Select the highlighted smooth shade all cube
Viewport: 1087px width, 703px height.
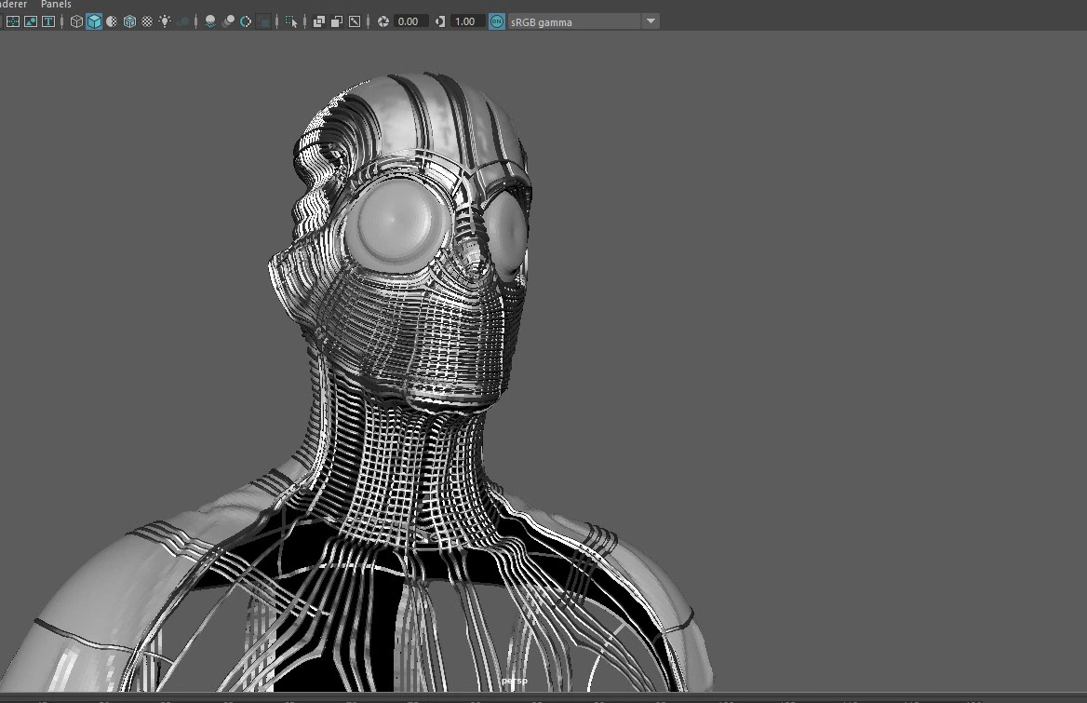click(x=94, y=21)
